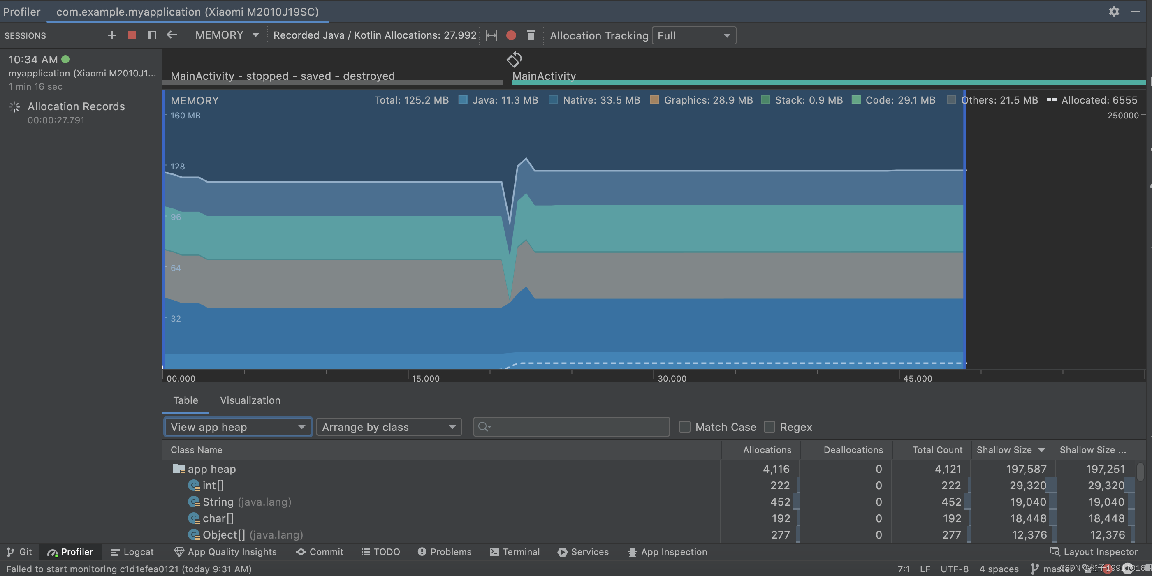
Task: Click the Profiler tool window button
Action: [70, 551]
